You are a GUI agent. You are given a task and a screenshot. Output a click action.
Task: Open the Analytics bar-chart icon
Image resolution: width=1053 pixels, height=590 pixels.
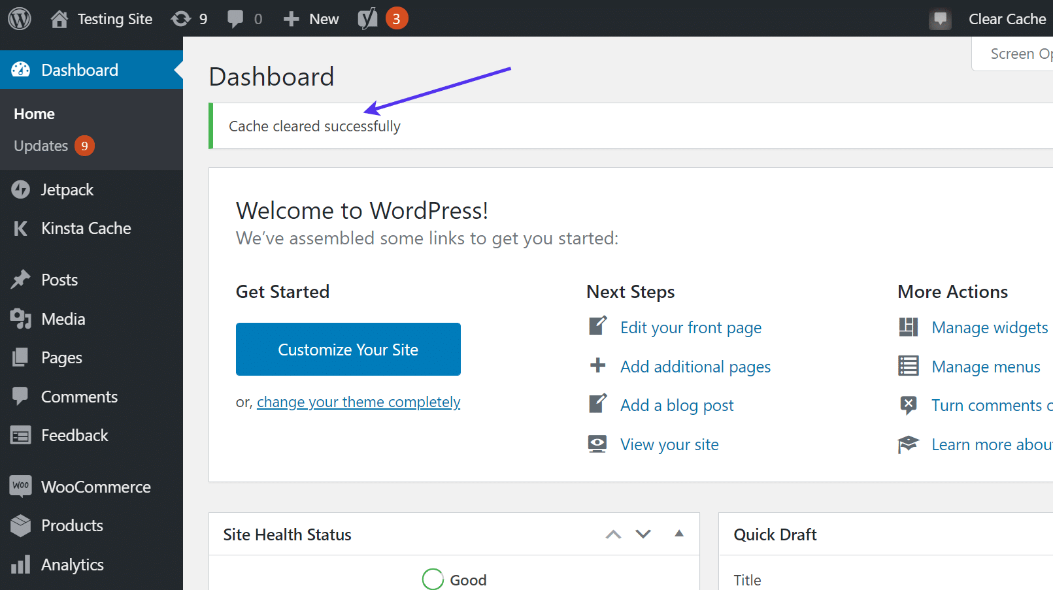20,565
